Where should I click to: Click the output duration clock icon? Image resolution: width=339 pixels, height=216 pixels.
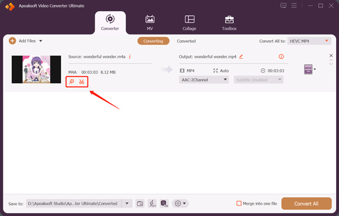(263, 71)
